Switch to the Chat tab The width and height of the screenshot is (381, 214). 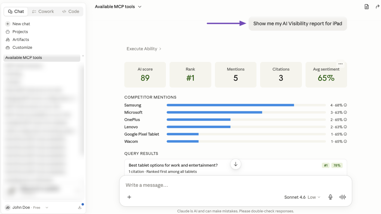coord(16,11)
